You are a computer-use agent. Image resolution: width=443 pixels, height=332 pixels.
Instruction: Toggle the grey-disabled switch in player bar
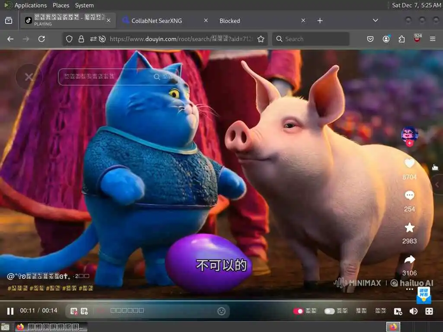tap(329, 311)
